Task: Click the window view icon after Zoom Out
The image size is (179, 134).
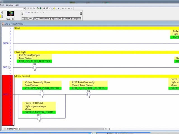Action: click(50, 8)
